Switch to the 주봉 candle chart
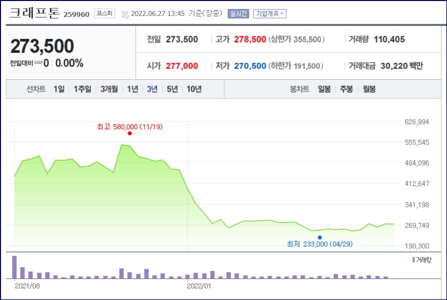The width and height of the screenshot is (447, 300). 346,89
